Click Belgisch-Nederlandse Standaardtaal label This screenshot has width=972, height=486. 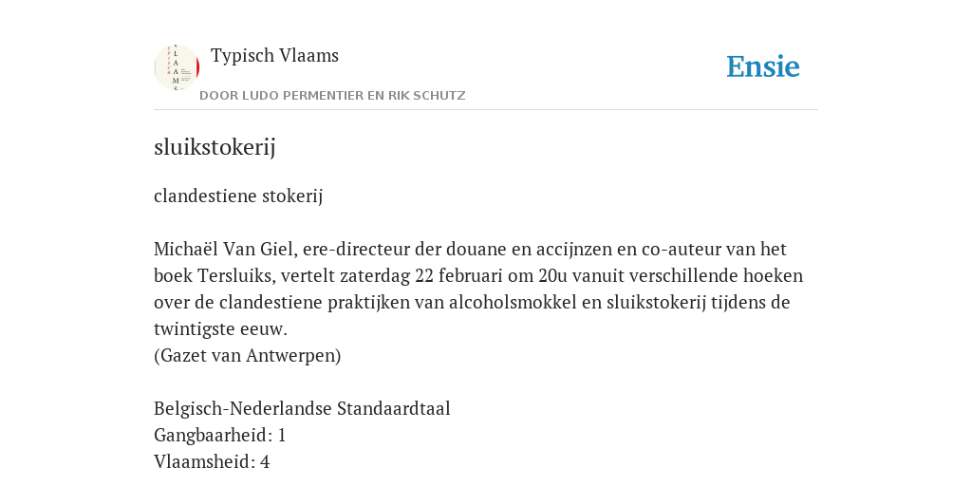[302, 409]
